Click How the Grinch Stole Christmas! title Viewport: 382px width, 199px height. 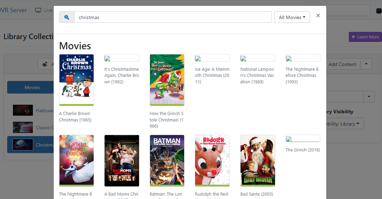(166, 120)
